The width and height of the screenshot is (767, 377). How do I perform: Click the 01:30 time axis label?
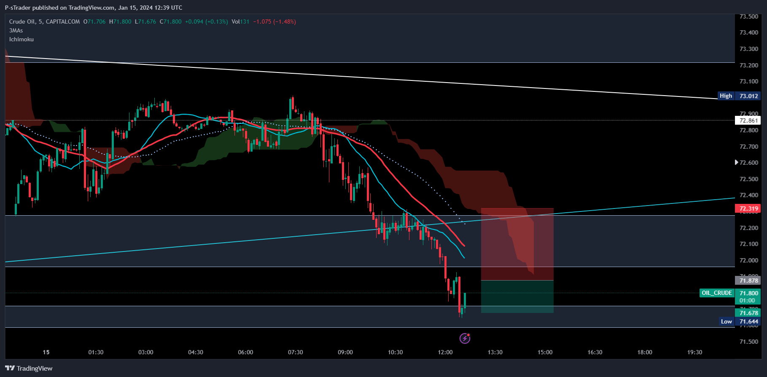coord(96,352)
